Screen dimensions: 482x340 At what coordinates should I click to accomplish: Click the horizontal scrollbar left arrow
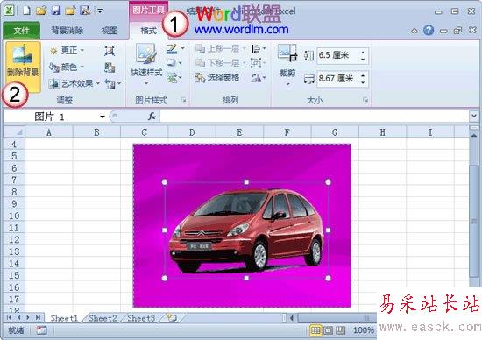292,318
